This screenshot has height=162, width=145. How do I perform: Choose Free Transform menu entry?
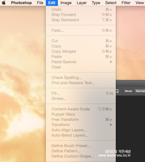pyautogui.click(x=81, y=119)
